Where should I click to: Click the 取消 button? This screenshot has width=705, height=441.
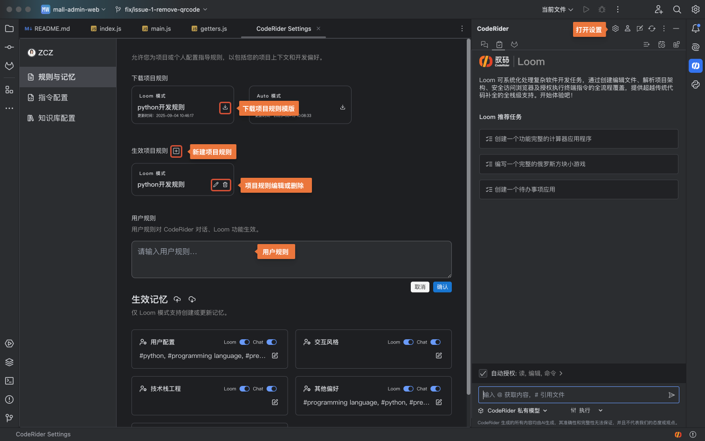[420, 287]
